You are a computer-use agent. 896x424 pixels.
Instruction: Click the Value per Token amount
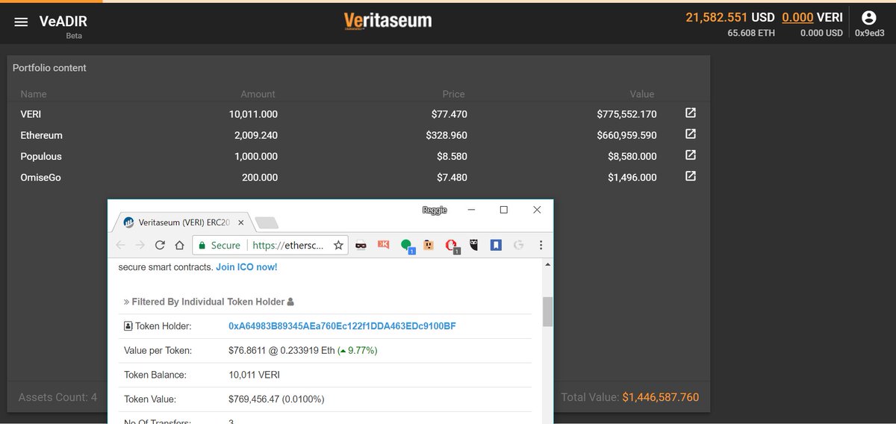tap(303, 350)
